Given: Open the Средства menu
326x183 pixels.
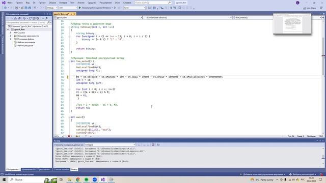Looking at the screenshot, I should pyautogui.click(x=92, y=3).
